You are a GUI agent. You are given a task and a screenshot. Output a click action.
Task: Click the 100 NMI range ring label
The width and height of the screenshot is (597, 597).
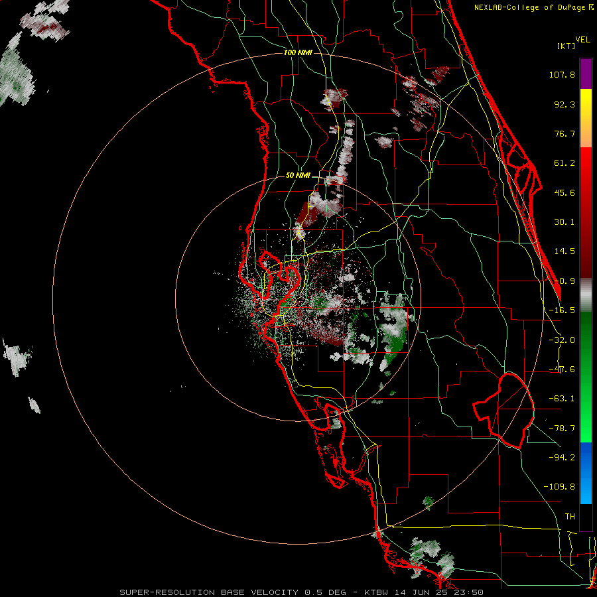(298, 52)
